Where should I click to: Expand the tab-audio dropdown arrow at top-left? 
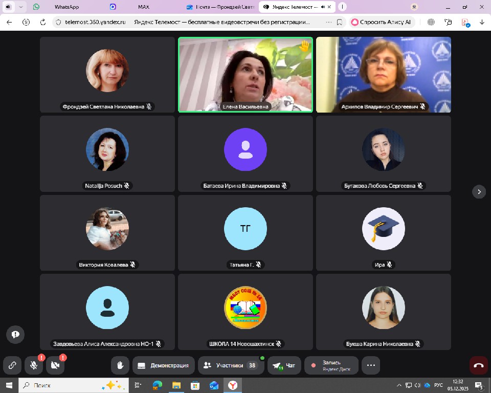pos(21,7)
